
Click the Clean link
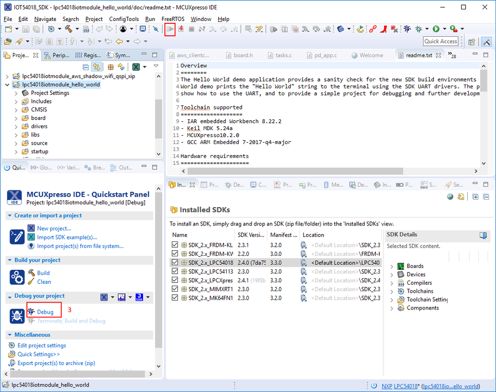click(44, 282)
